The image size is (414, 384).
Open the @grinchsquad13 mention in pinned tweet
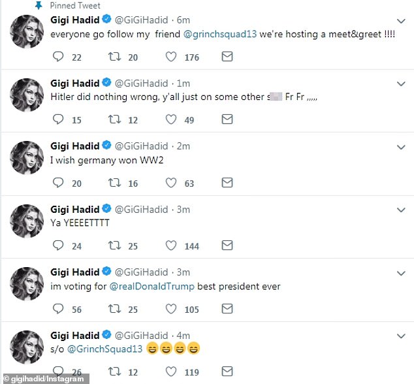coord(220,34)
